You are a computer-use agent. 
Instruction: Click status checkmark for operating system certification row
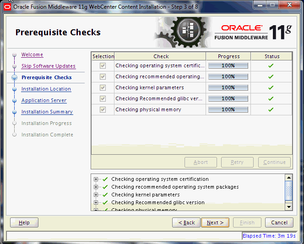(x=271, y=66)
